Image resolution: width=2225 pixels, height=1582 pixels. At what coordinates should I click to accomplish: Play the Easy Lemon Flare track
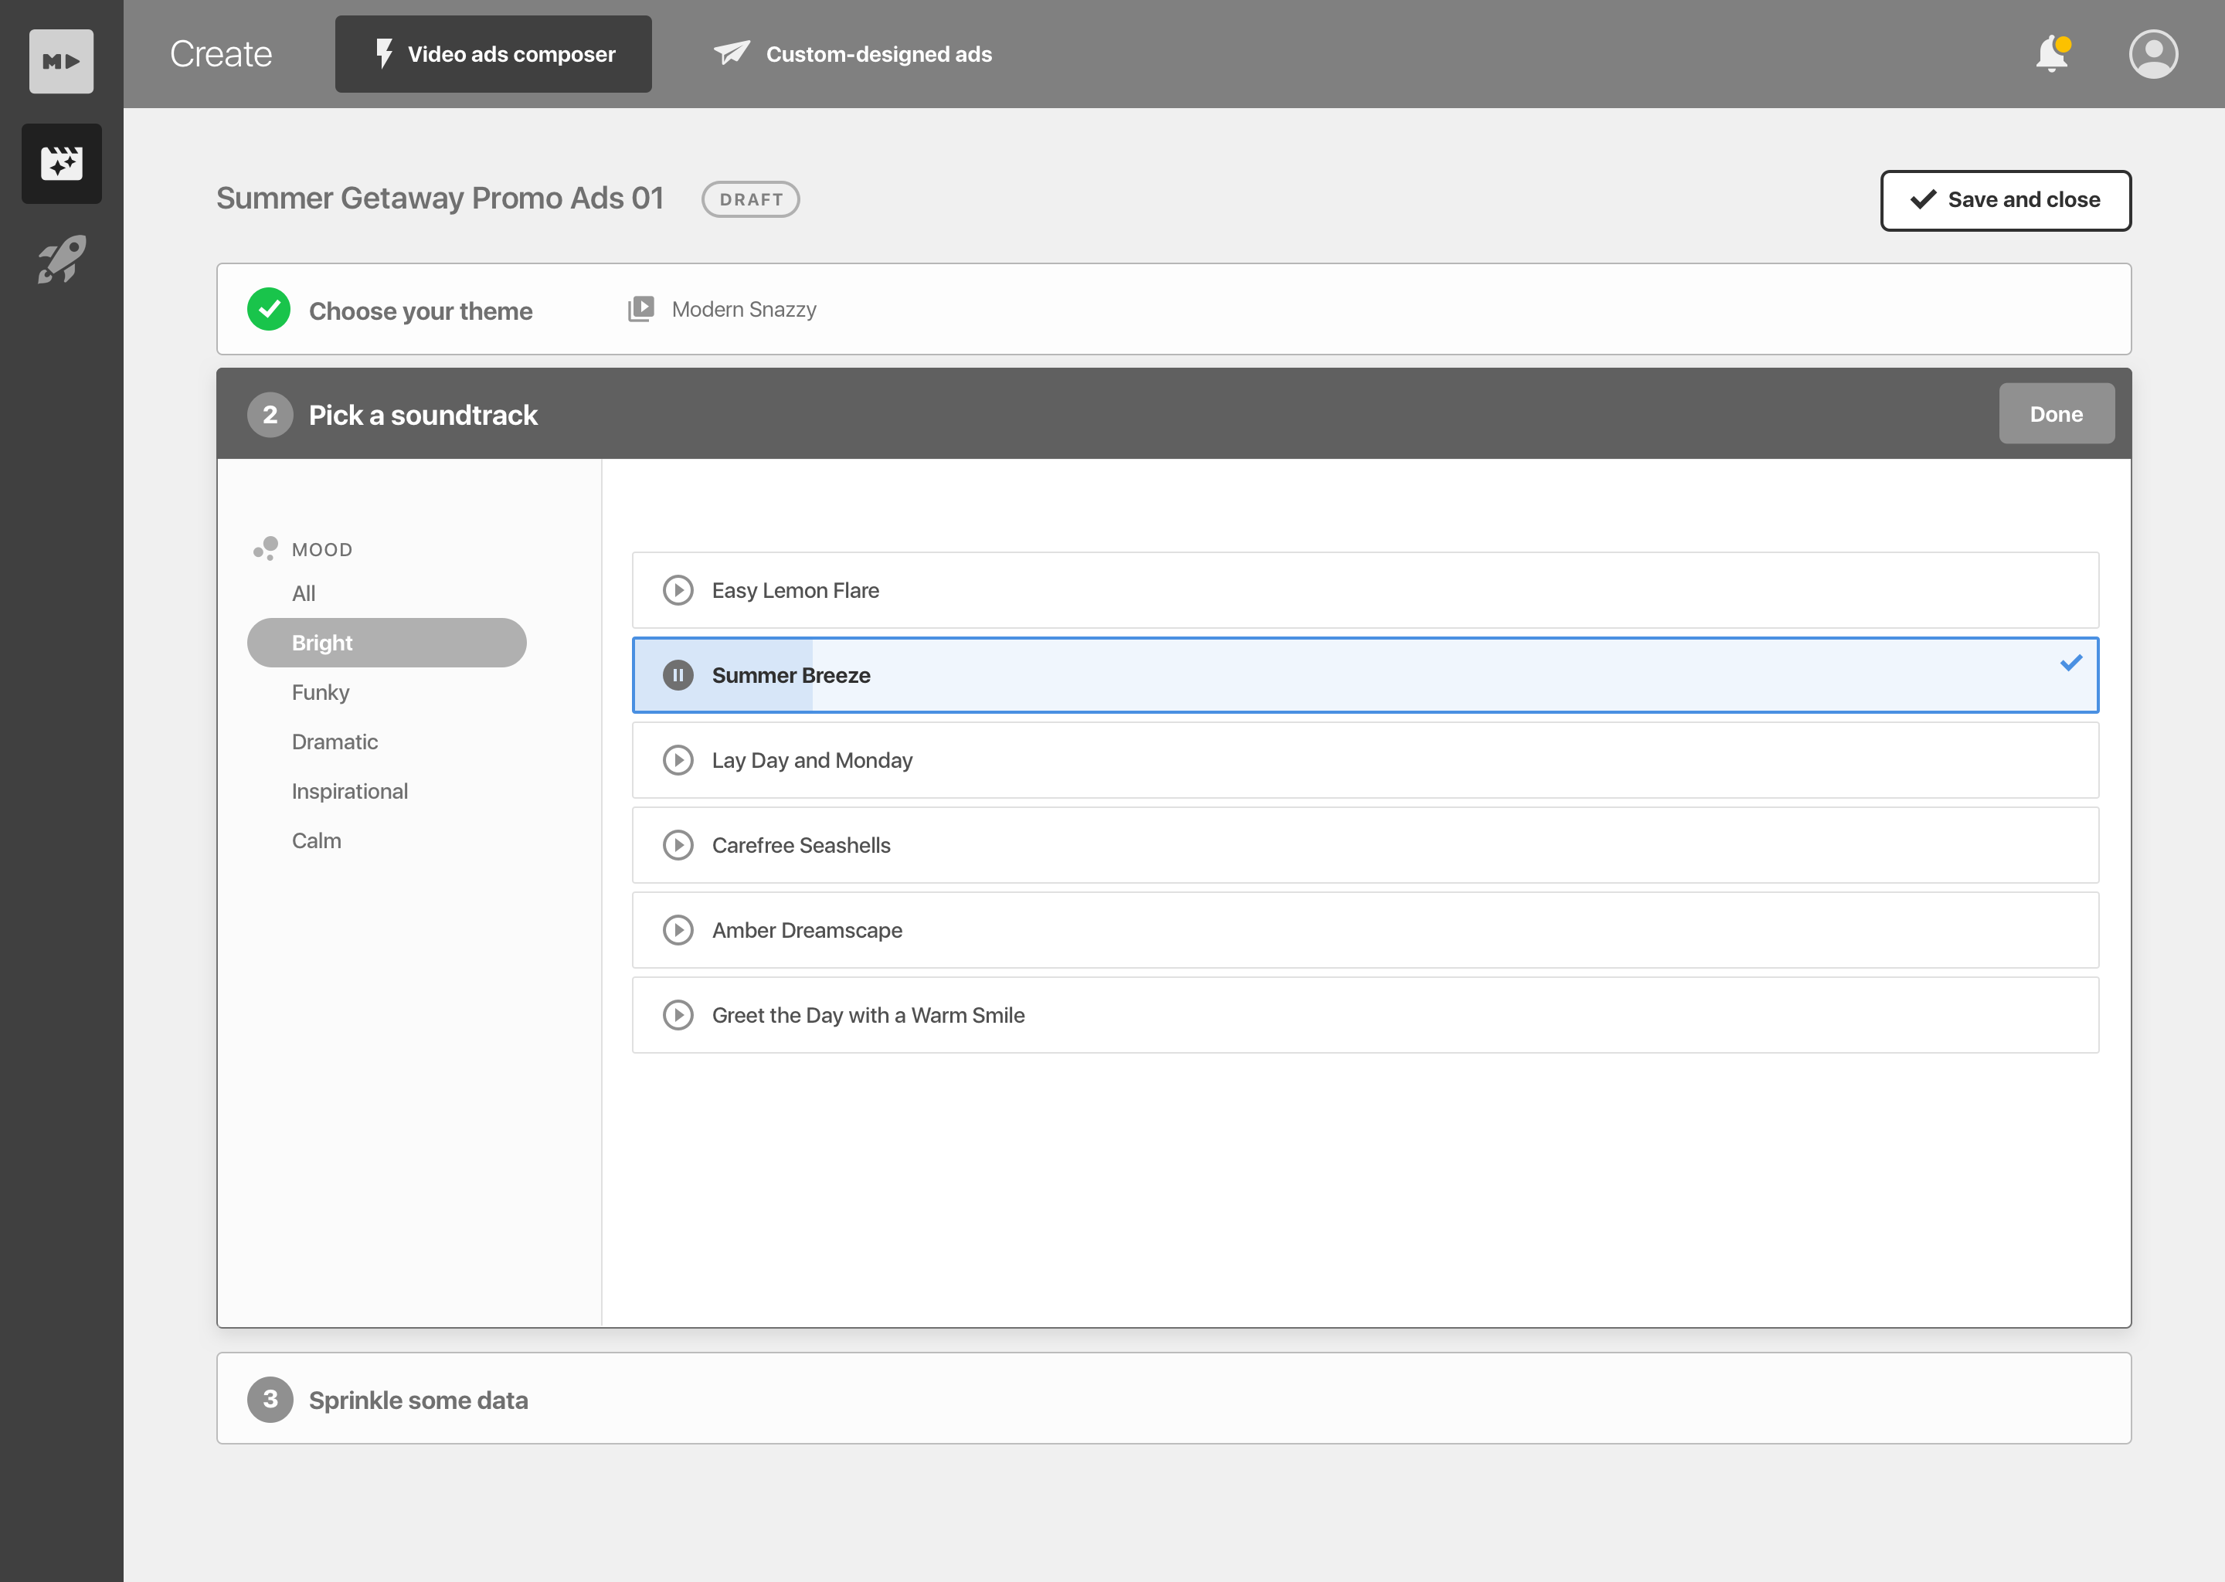pyautogui.click(x=678, y=590)
